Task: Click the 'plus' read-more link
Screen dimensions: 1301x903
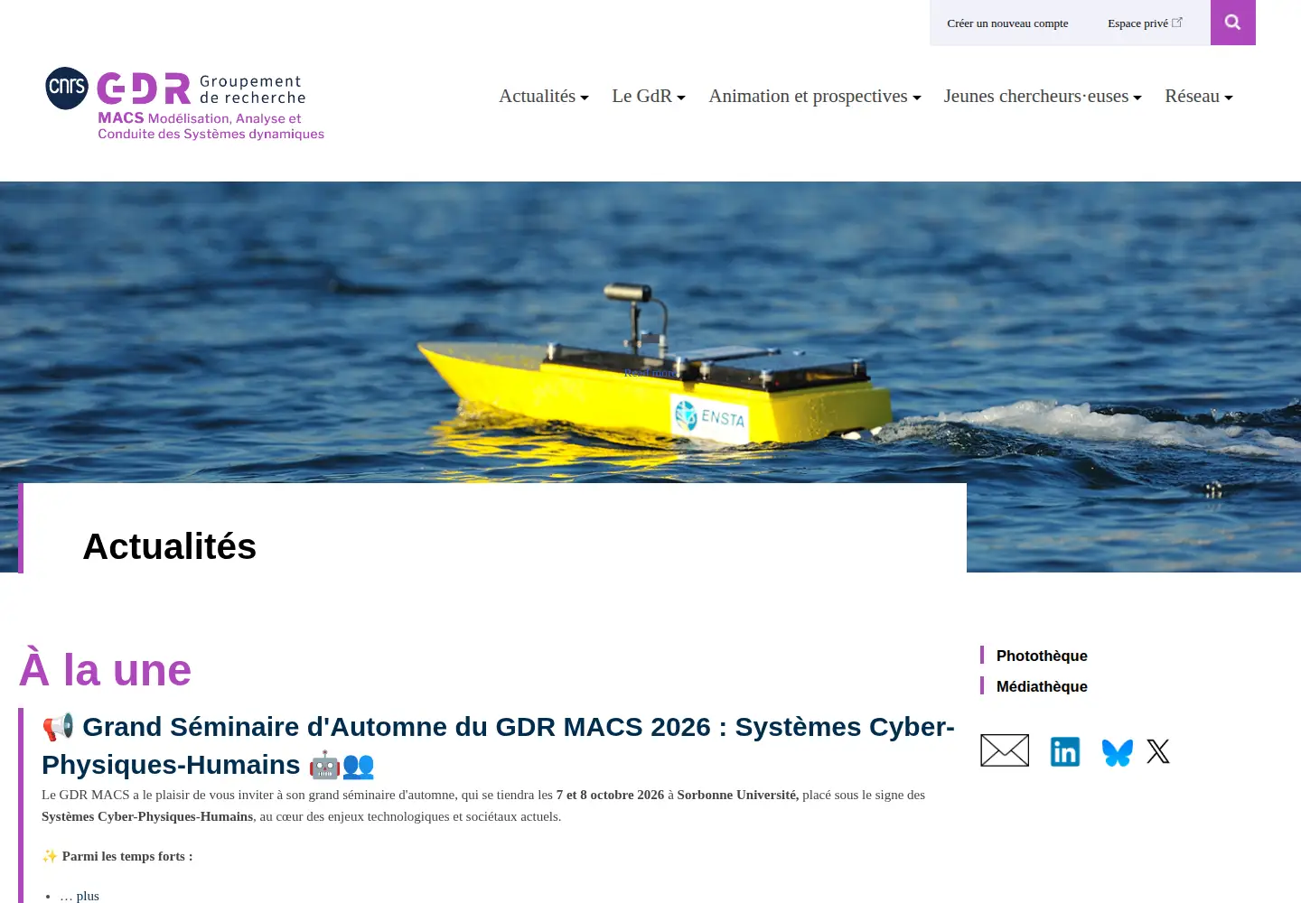Action: point(88,896)
